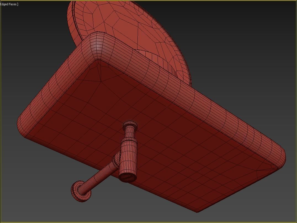Open the Edged Faces viewport shading menu

click(9, 4)
